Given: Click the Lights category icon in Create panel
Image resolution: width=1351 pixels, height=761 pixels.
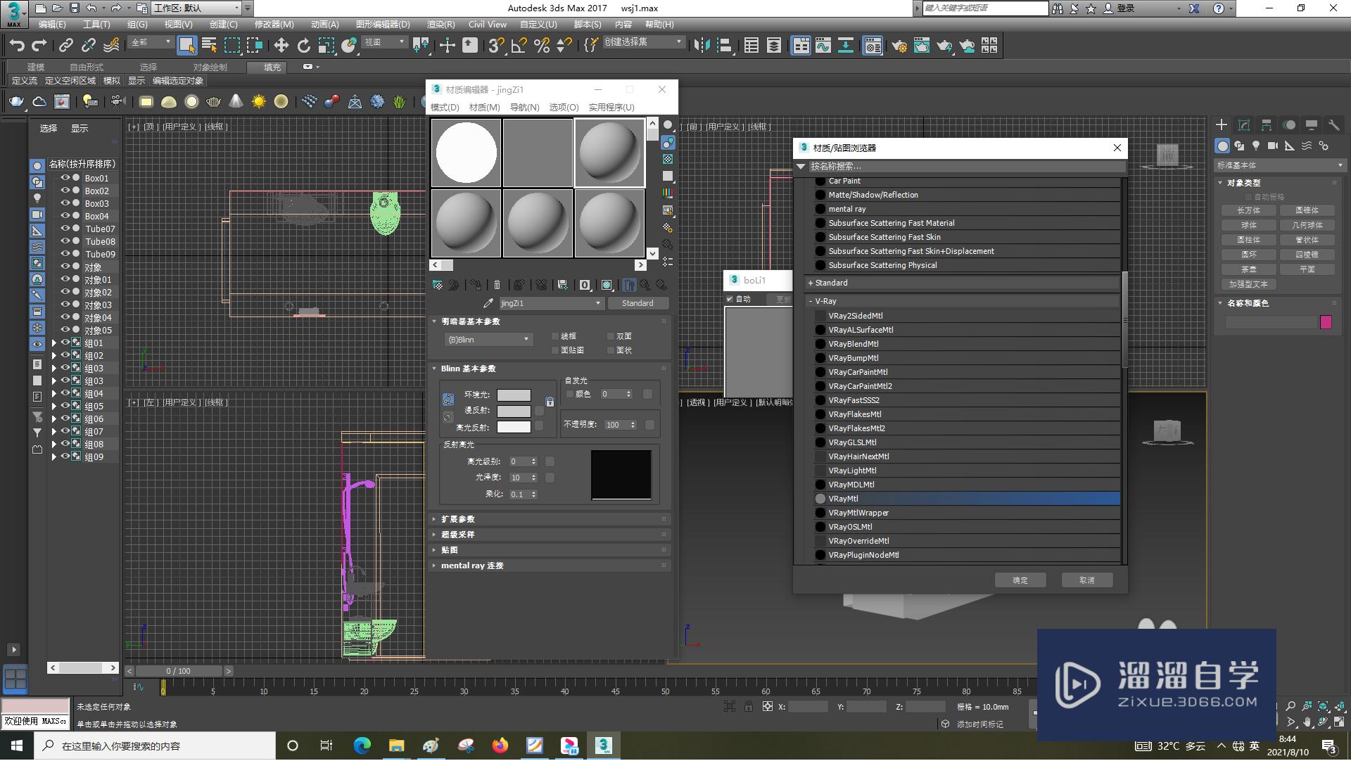Looking at the screenshot, I should click(x=1256, y=146).
